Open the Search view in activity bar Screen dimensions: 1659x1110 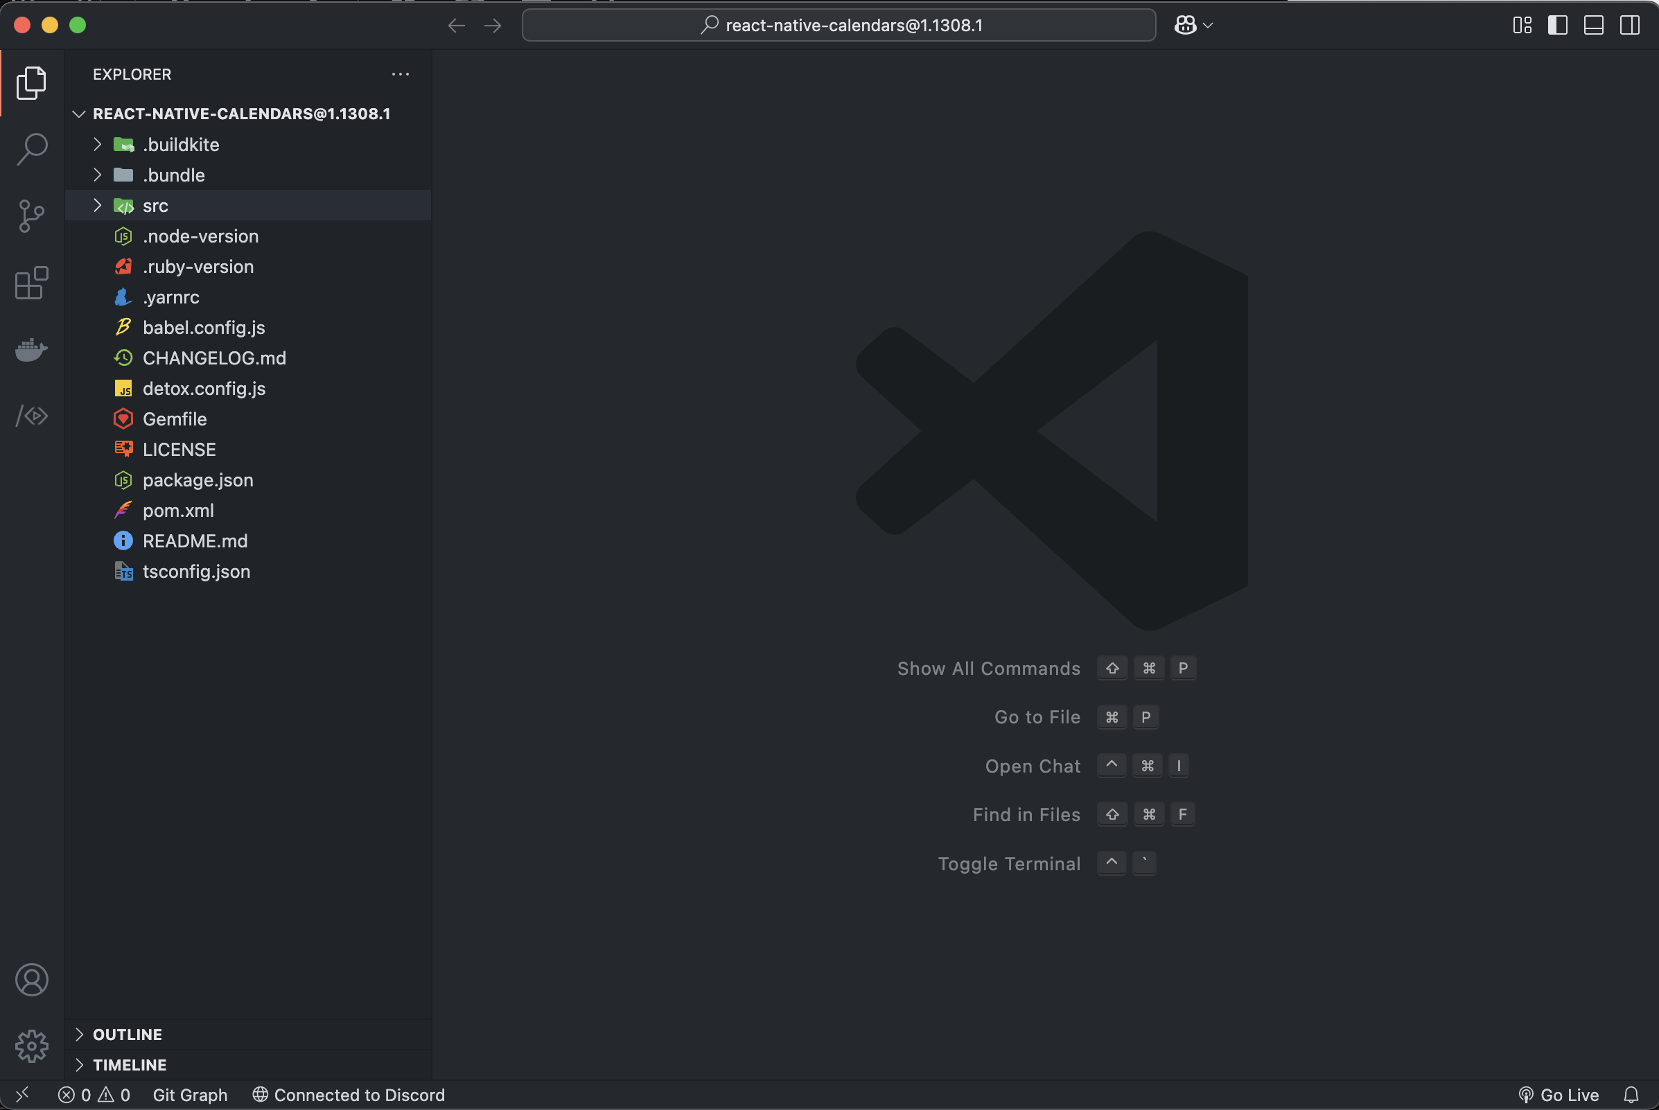pos(32,150)
